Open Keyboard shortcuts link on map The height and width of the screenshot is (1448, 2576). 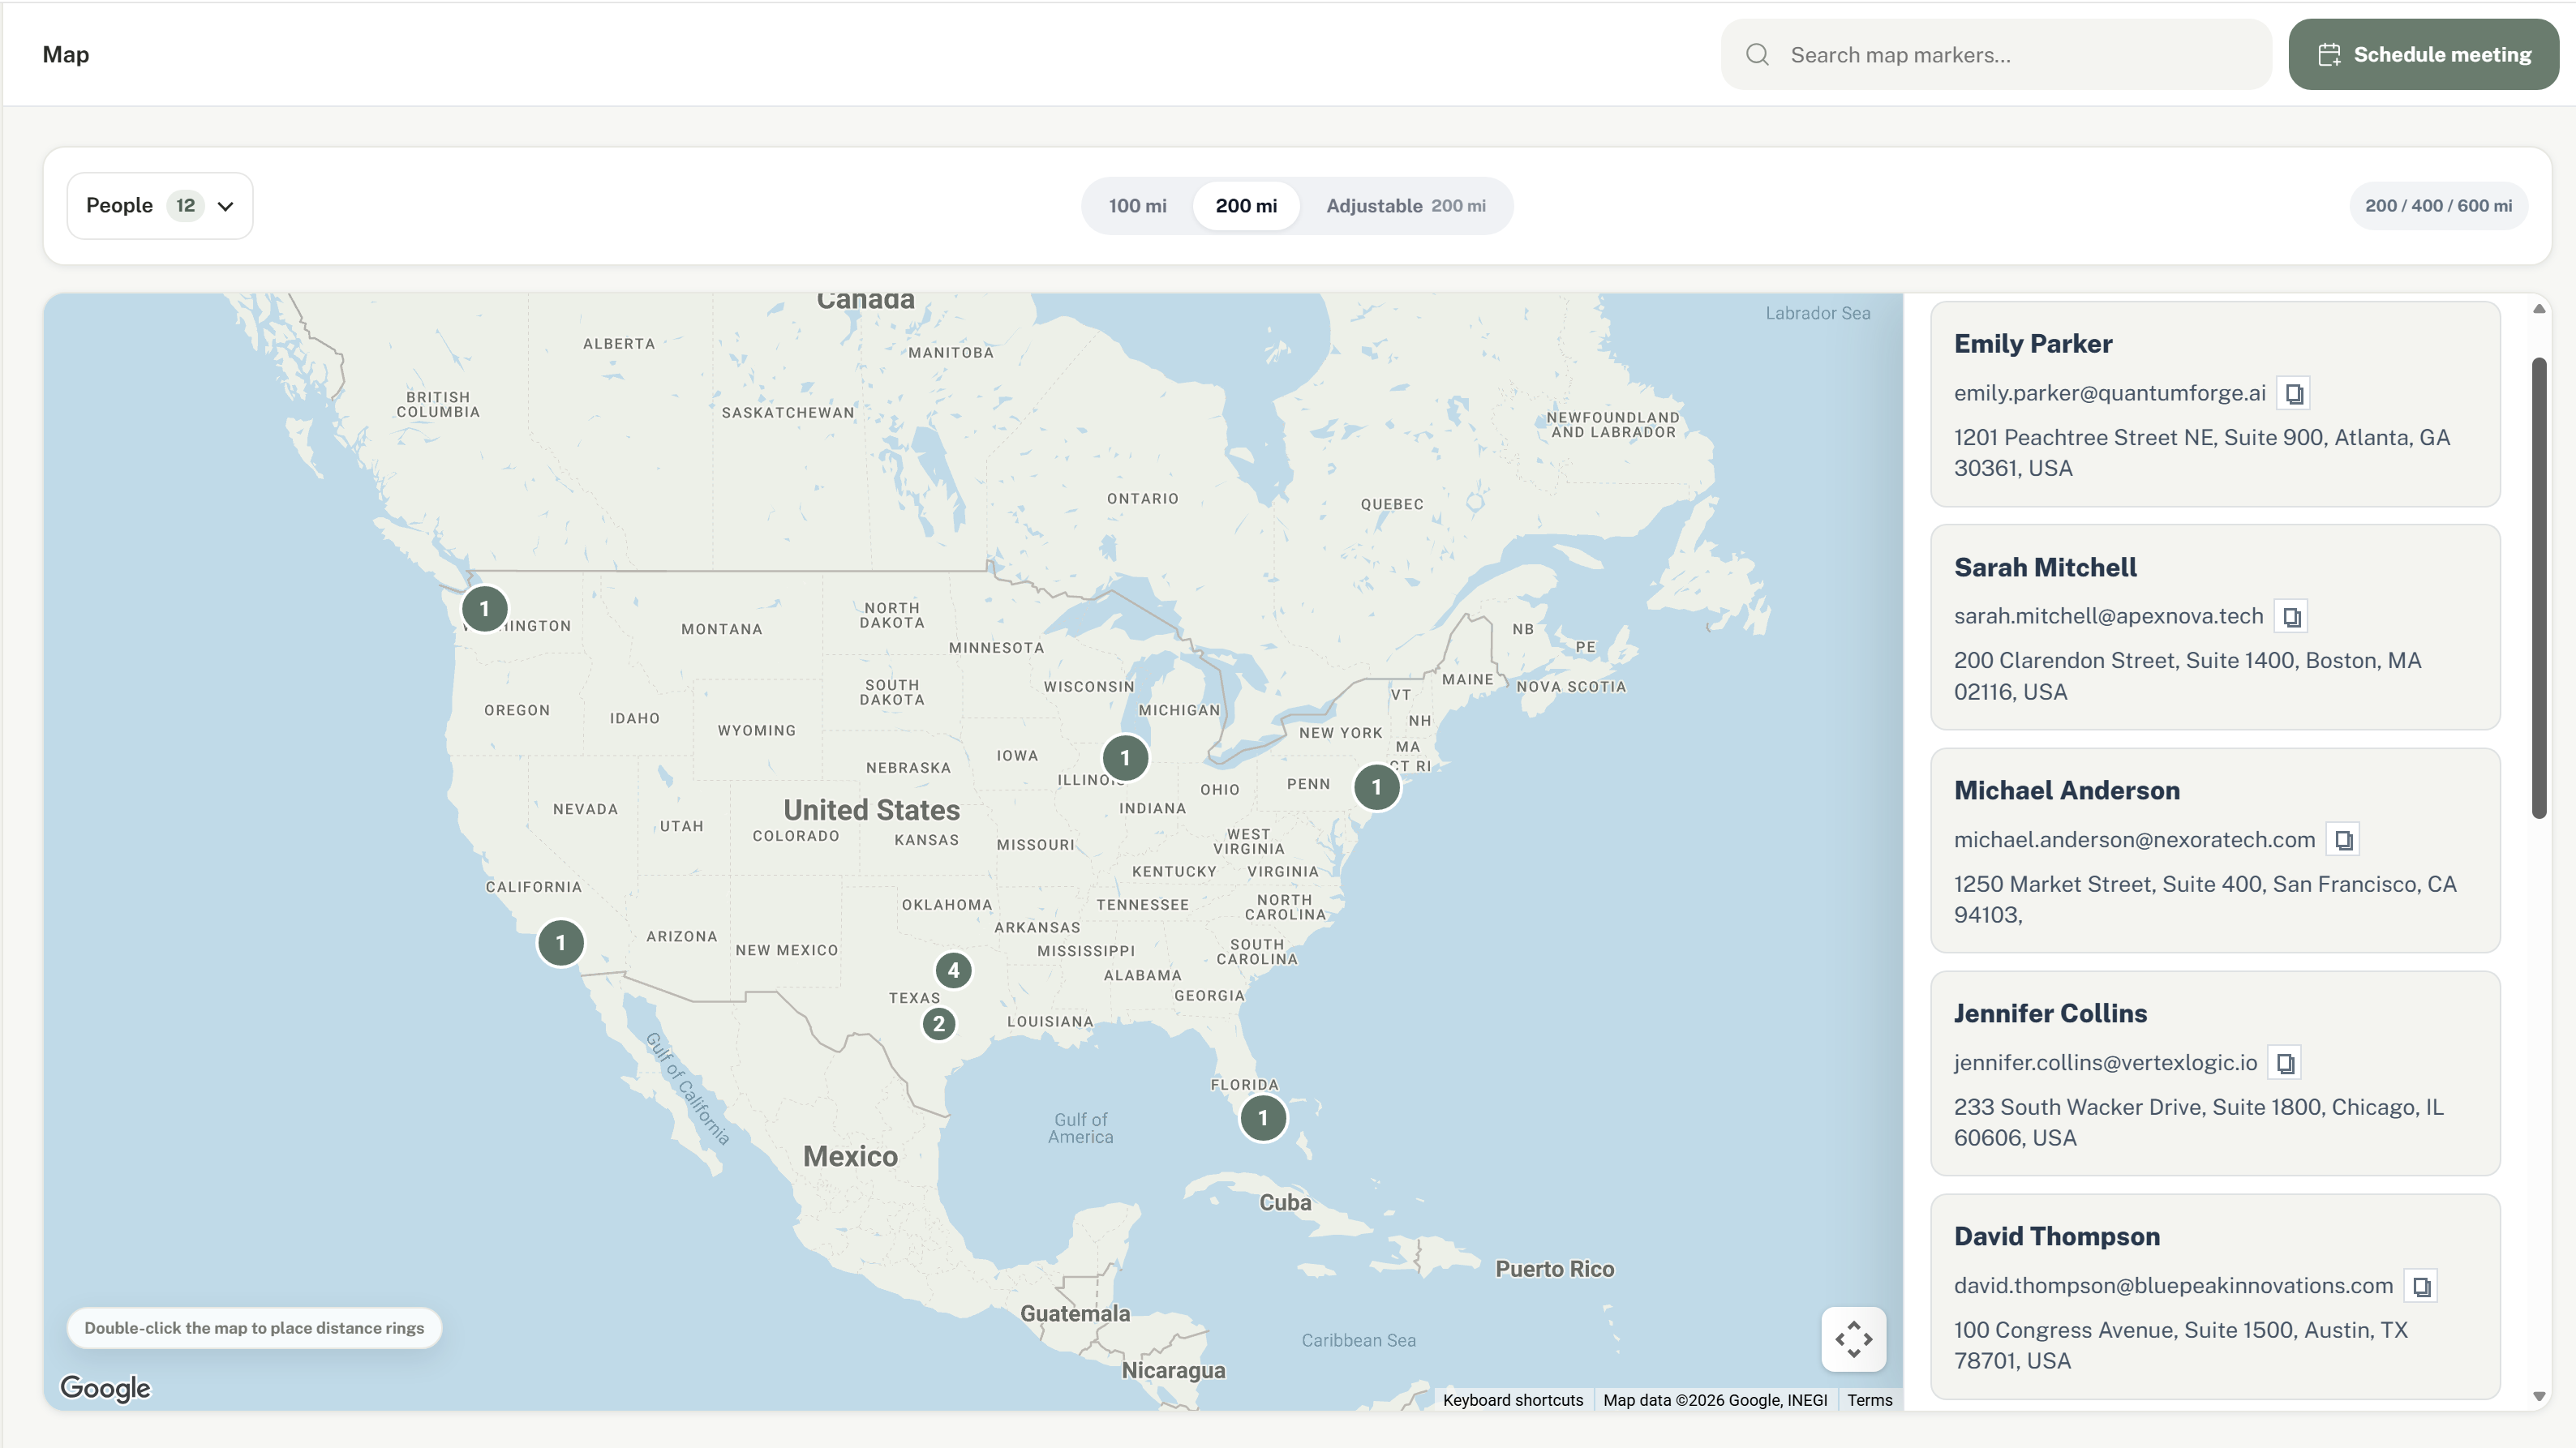(1512, 1400)
